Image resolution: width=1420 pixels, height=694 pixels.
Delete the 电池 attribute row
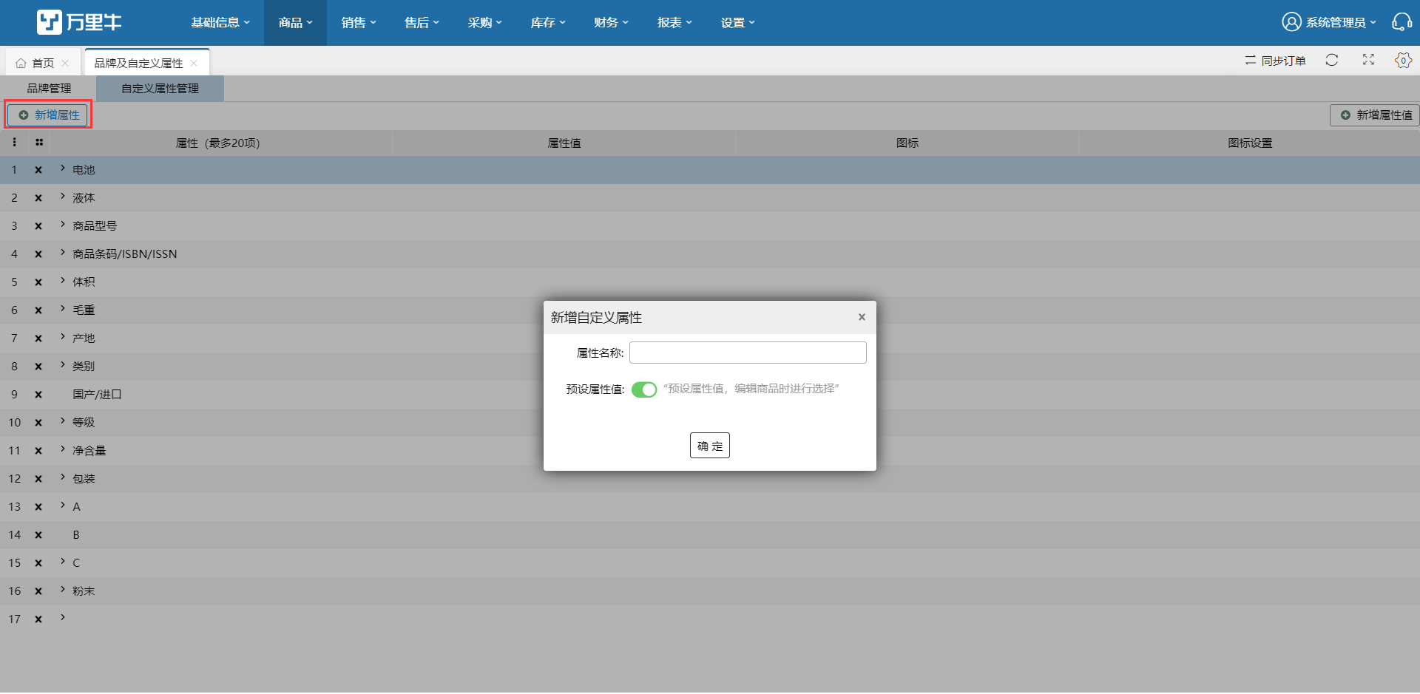(38, 170)
